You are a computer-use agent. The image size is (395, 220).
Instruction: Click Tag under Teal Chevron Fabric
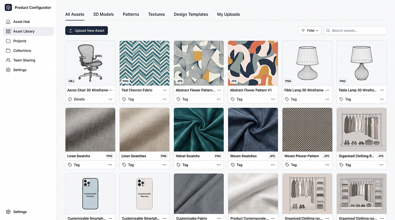tap(128, 99)
